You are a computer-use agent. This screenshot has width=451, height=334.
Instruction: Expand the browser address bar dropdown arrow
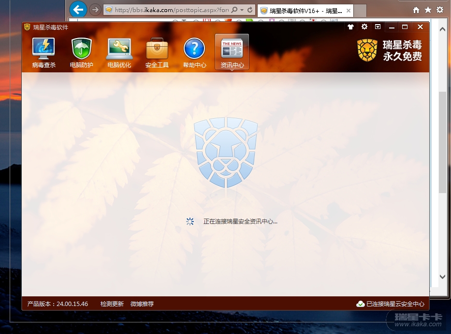click(x=242, y=10)
